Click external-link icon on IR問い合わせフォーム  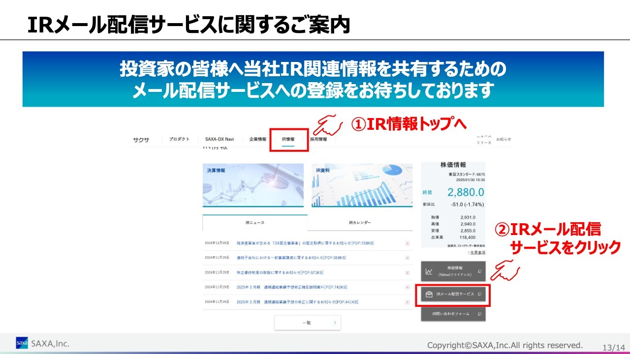pyautogui.click(x=479, y=314)
